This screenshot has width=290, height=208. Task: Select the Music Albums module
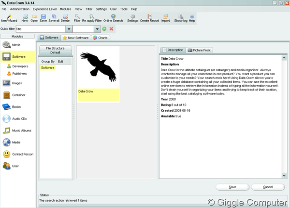coord(17,130)
